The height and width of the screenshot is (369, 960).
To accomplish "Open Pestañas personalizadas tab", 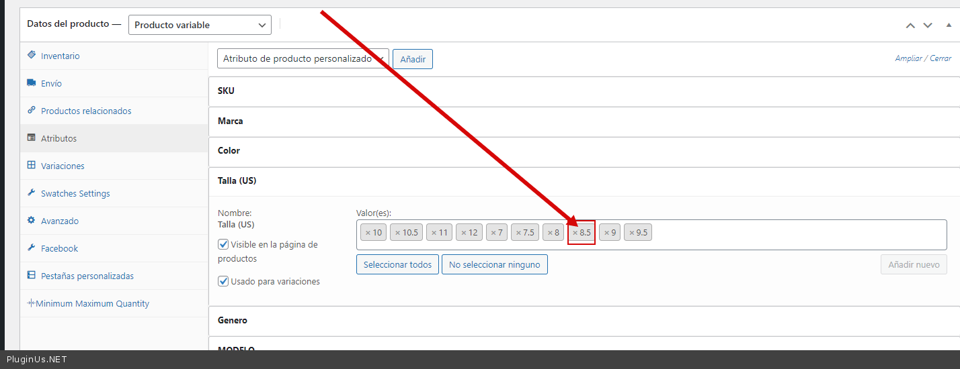I will (114, 276).
